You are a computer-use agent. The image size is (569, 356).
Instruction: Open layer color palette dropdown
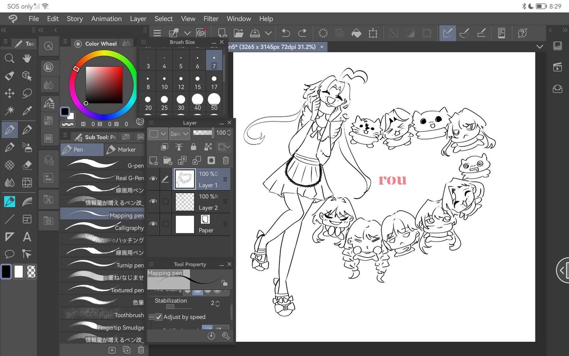click(158, 134)
